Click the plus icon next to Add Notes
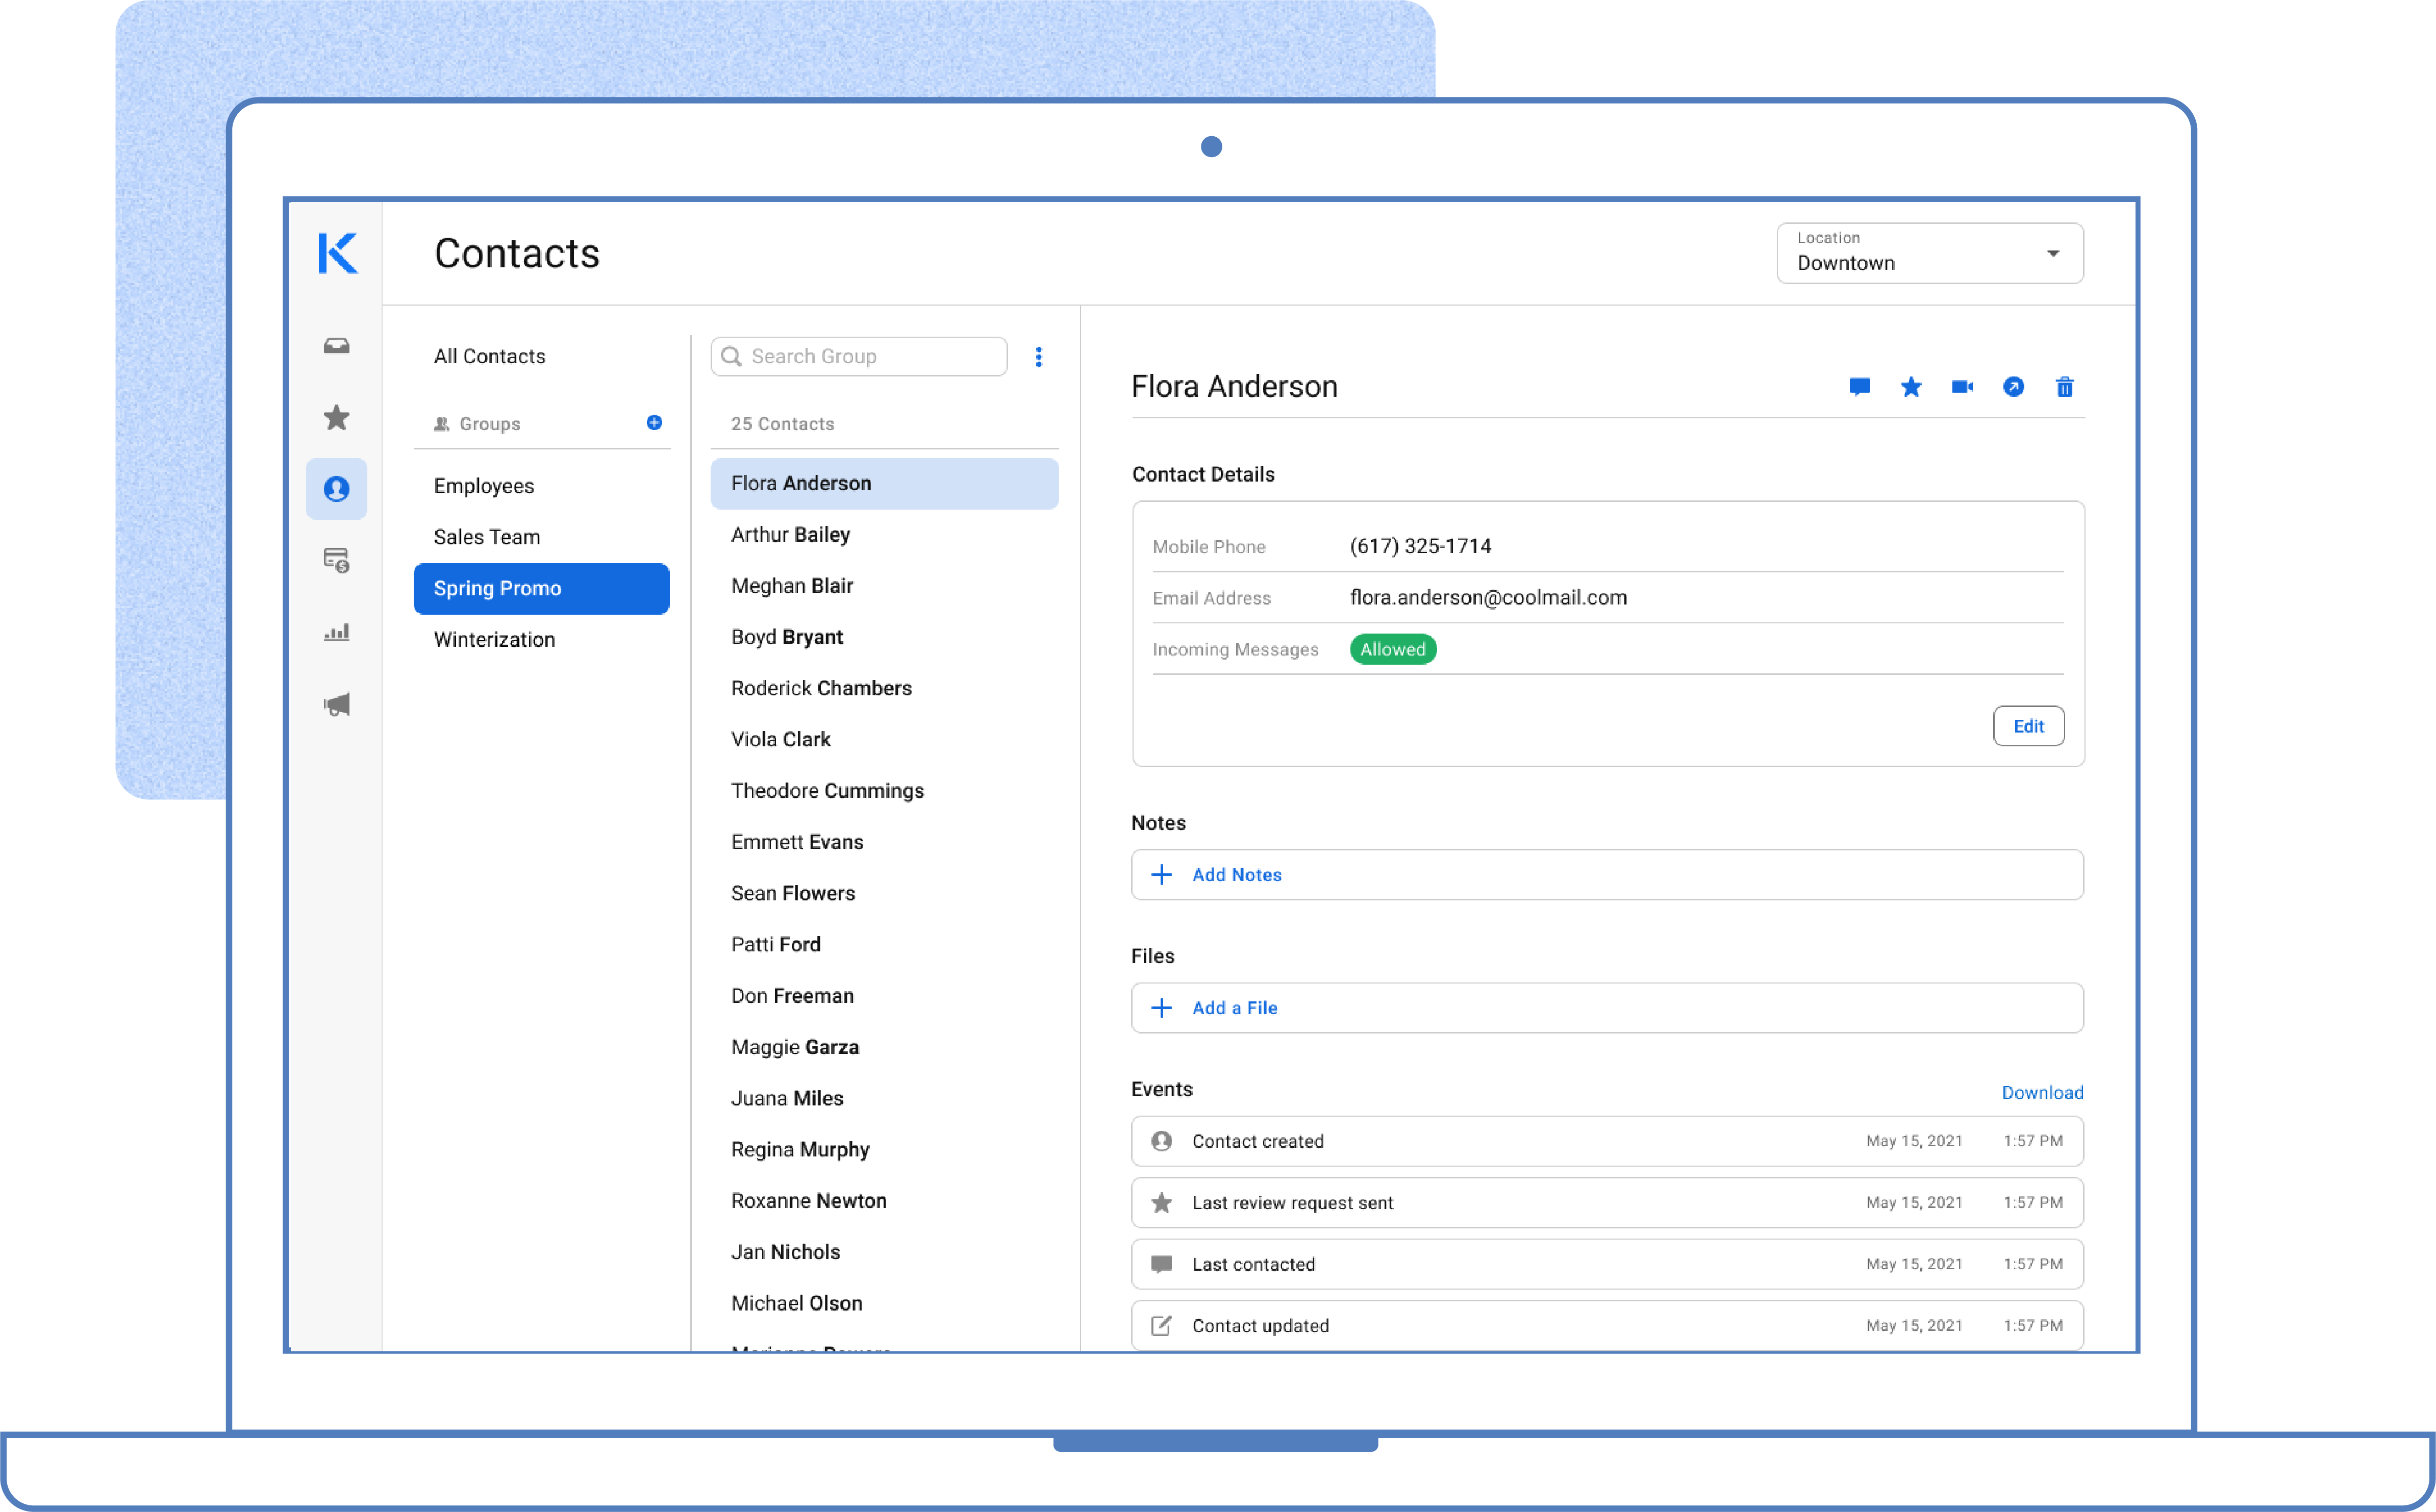2436x1512 pixels. [1161, 875]
